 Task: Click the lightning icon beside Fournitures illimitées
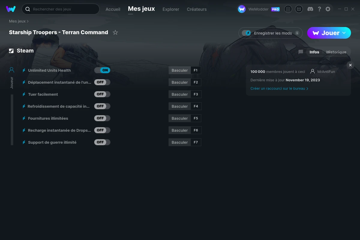tap(24, 118)
